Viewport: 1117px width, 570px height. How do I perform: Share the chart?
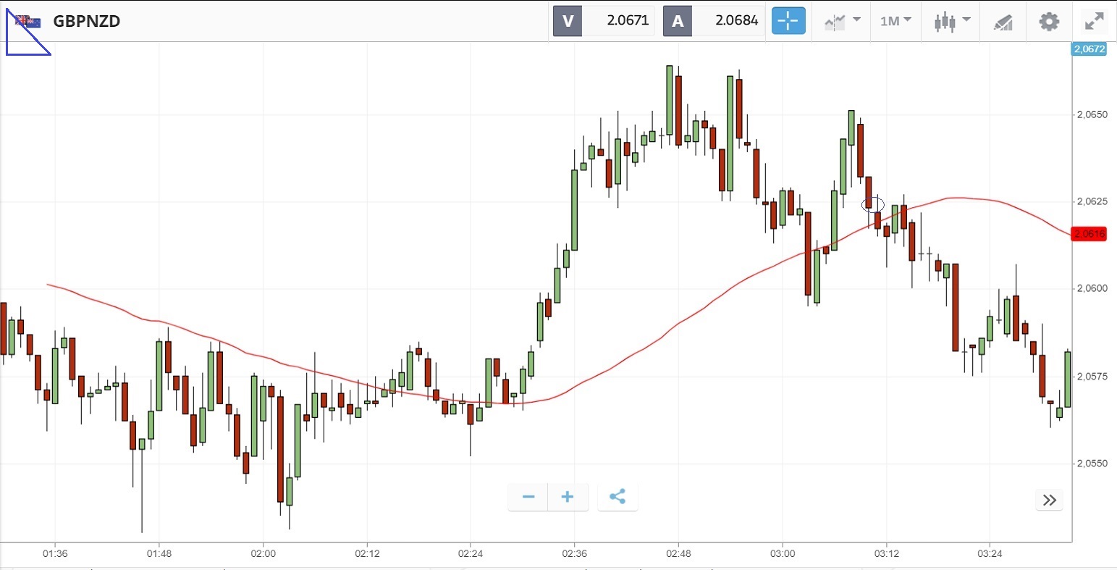617,497
